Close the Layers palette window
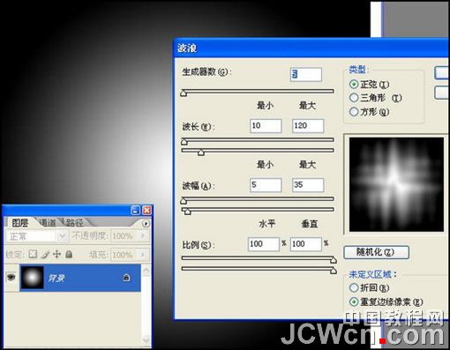The image size is (450, 350). click(x=146, y=210)
